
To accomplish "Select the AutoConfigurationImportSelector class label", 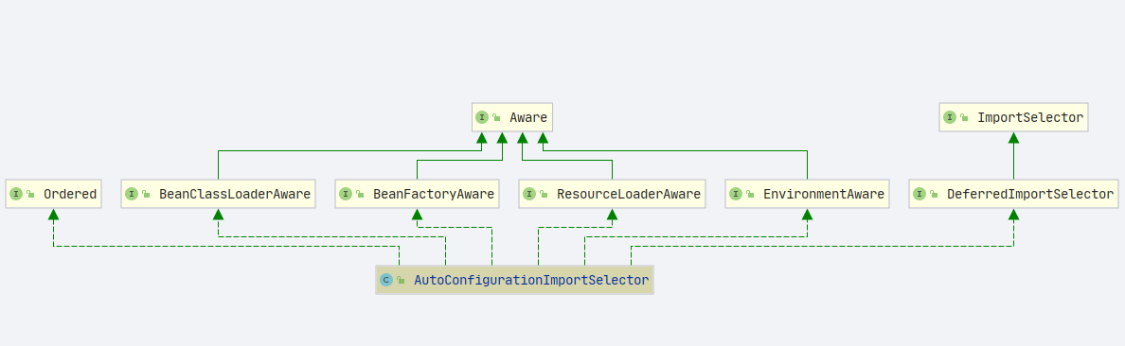I will coord(531,280).
